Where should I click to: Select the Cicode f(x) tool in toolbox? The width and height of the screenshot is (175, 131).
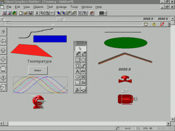[x=83, y=83]
